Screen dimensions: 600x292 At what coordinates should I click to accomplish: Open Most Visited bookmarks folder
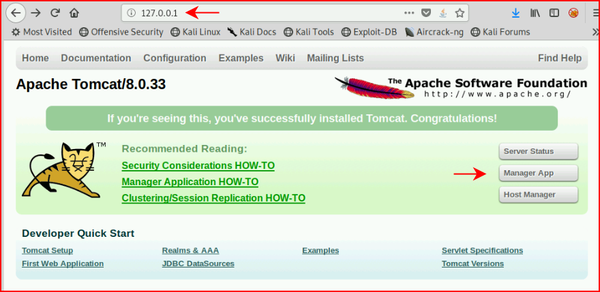click(42, 32)
